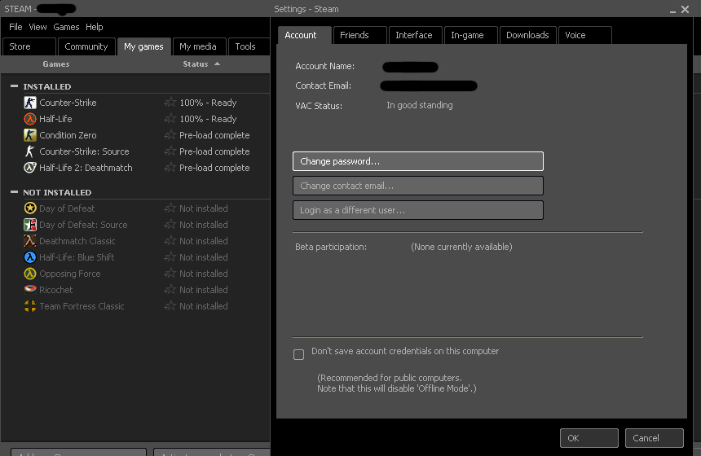Click the Half-Life 2: Deathmatch icon
This screenshot has height=456, width=701.
tap(30, 168)
